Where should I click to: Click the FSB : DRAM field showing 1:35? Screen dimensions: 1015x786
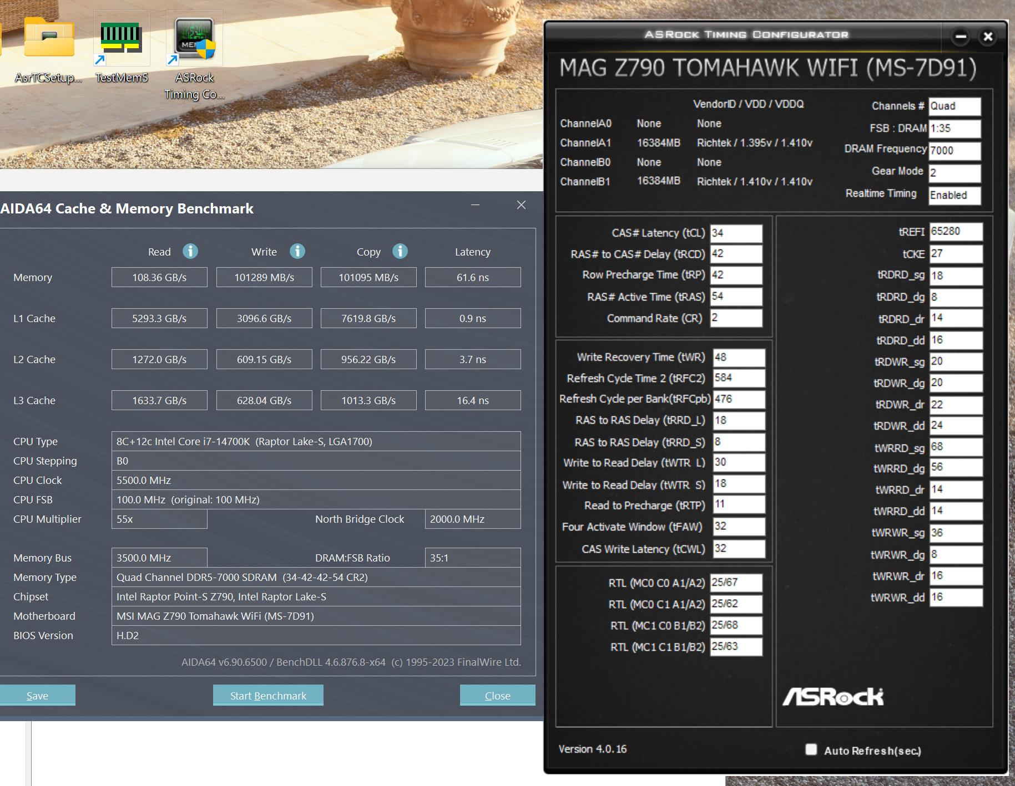pos(955,128)
